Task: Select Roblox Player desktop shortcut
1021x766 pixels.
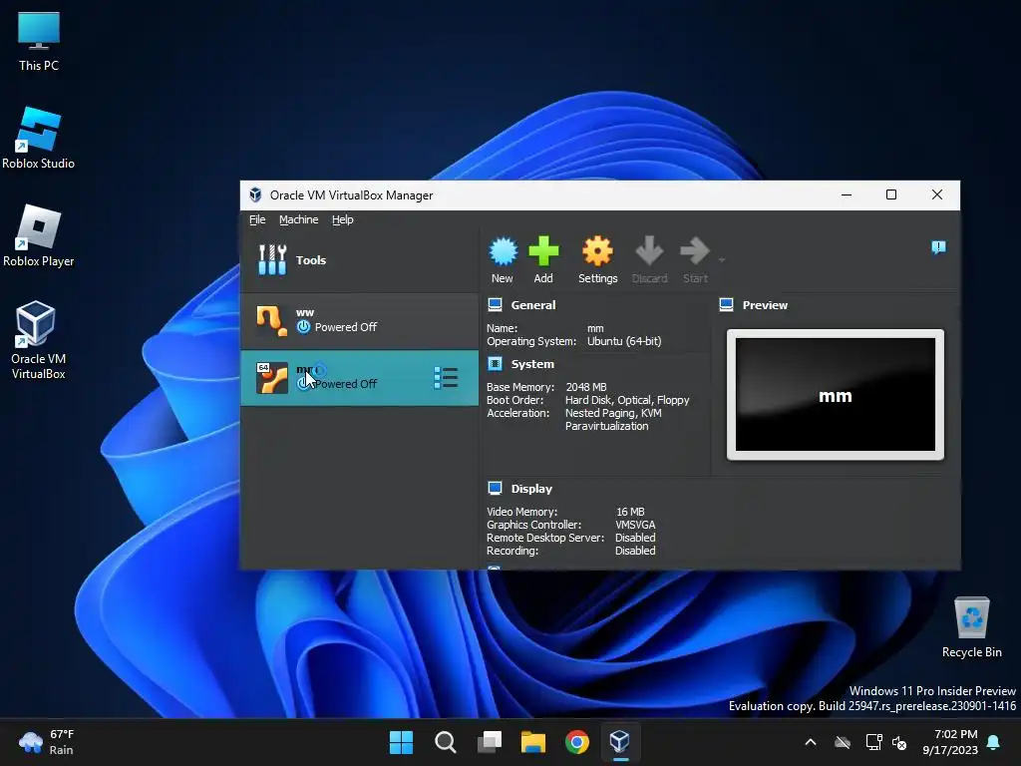Action: 39,235
